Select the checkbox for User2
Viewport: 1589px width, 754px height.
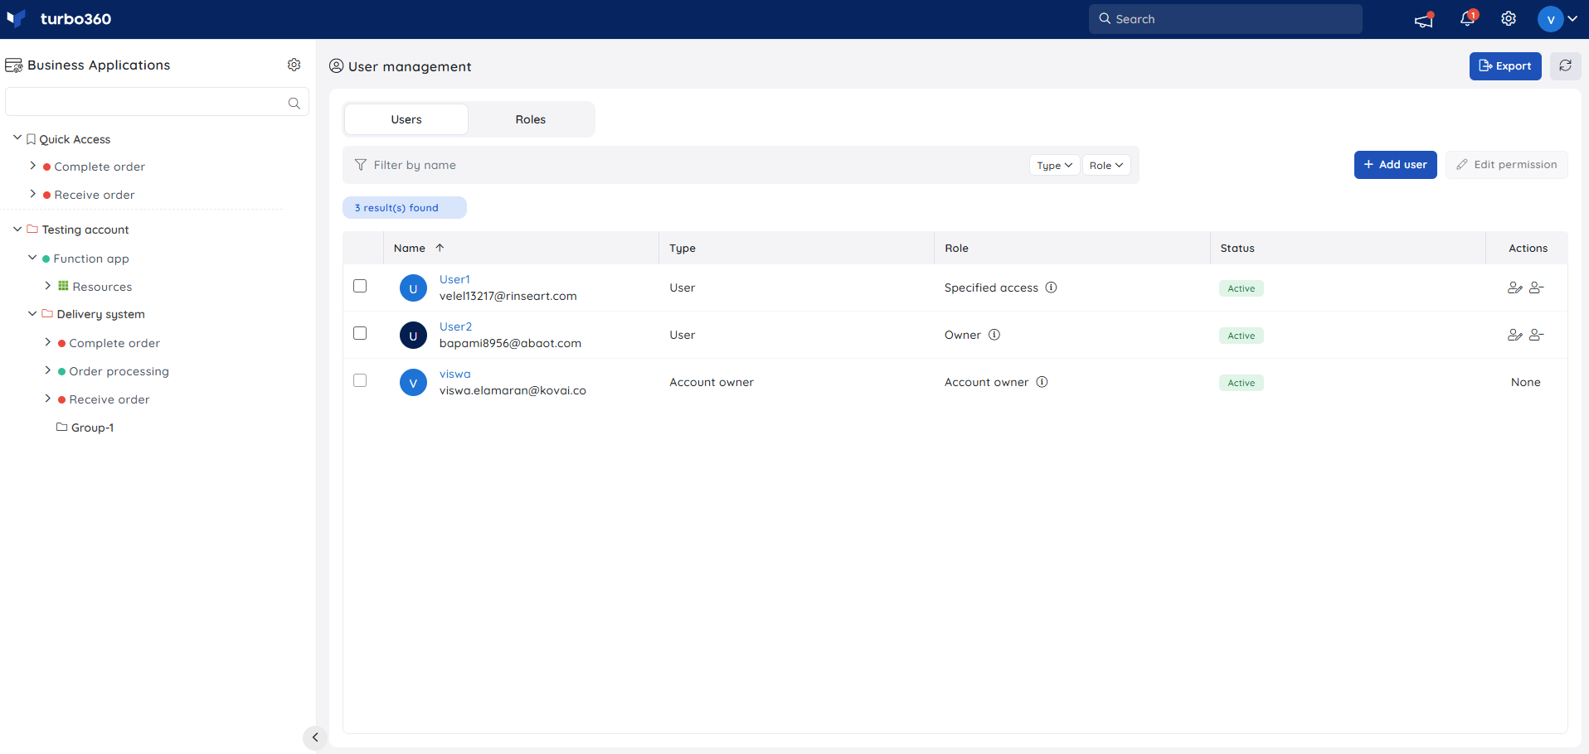tap(360, 333)
